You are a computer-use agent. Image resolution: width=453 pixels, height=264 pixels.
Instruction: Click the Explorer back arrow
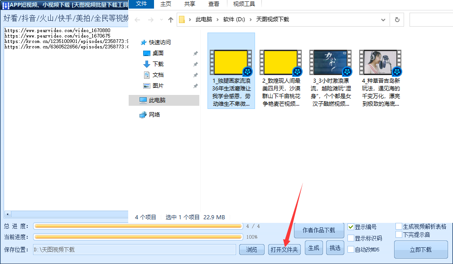137,20
